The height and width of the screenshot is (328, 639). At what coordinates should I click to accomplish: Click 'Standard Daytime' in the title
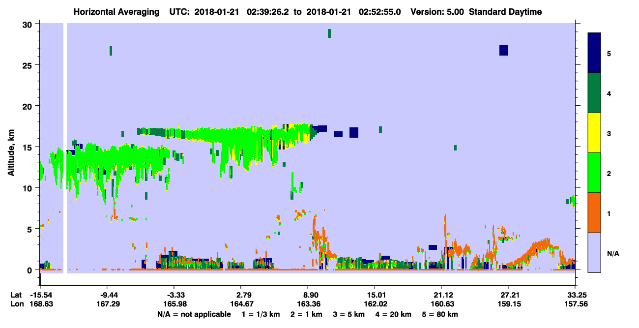pyautogui.click(x=505, y=12)
